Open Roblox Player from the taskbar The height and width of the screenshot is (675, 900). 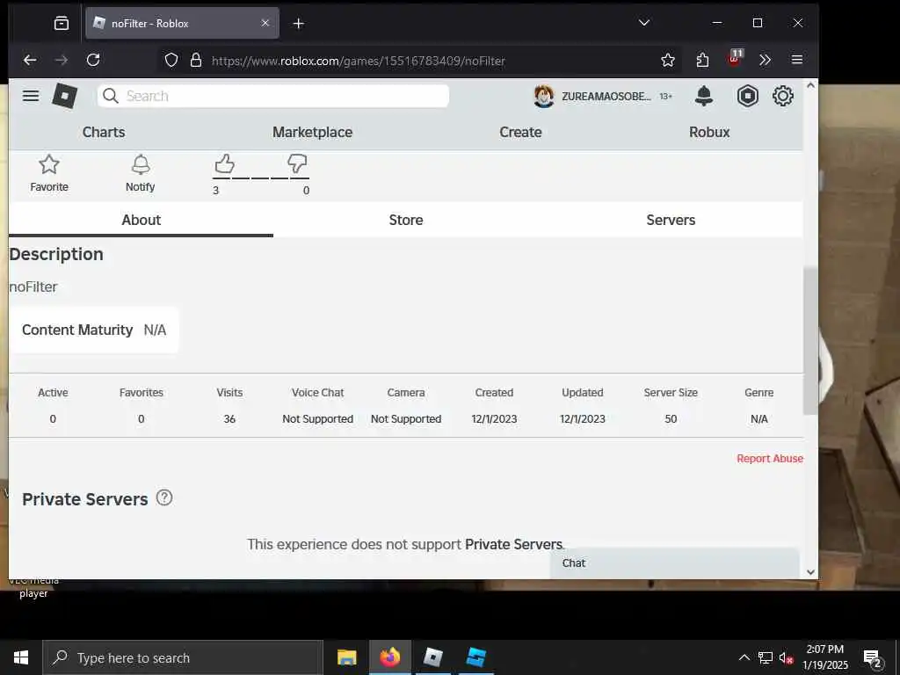pyautogui.click(x=432, y=657)
